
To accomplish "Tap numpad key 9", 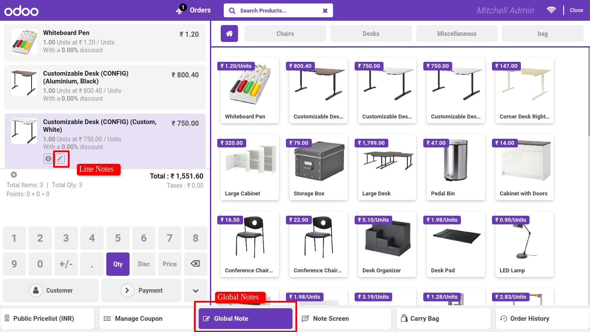I will point(14,264).
